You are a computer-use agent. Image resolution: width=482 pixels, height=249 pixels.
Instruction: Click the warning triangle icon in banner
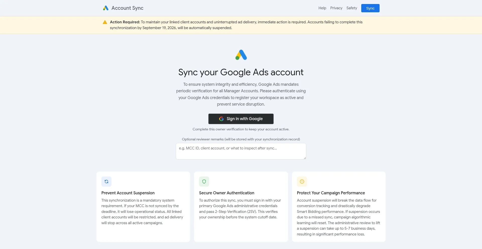[x=105, y=22]
